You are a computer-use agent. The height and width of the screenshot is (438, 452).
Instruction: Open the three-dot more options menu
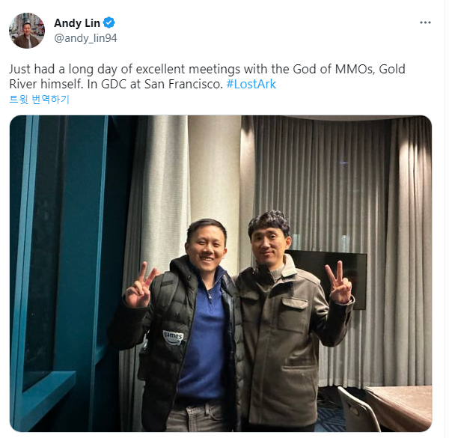[x=425, y=22]
